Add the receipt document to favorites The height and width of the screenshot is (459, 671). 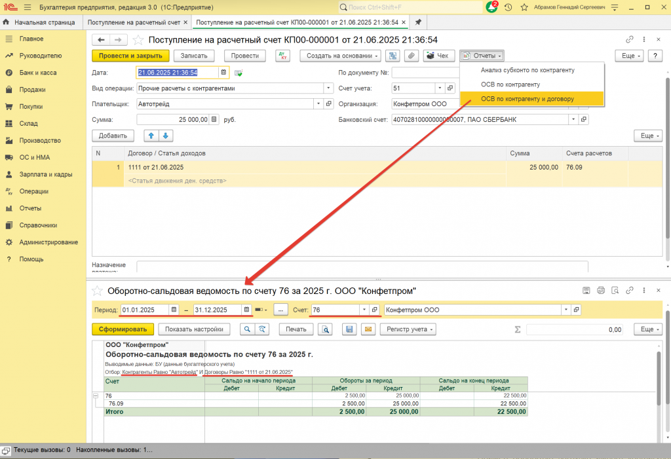[x=138, y=40]
